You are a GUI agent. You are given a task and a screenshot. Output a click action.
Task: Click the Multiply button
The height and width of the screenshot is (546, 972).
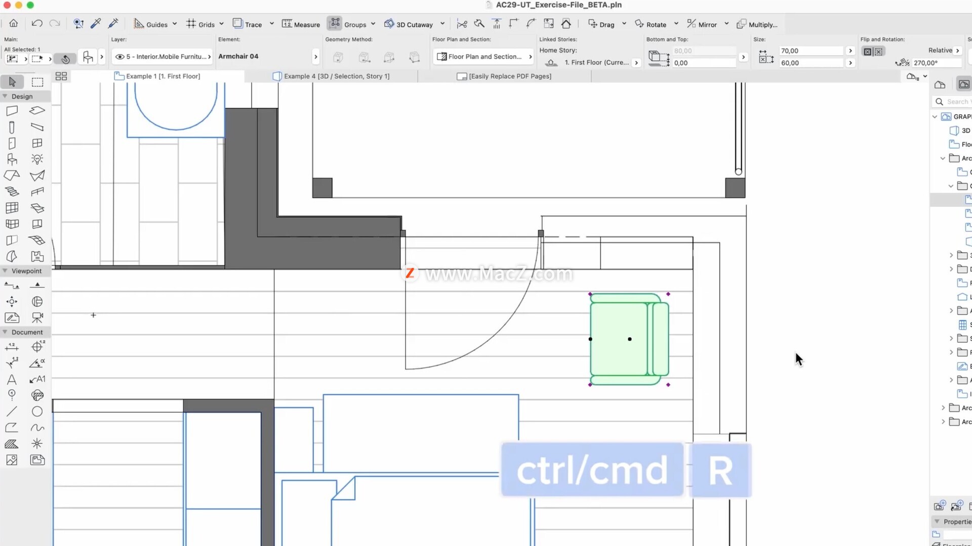(x=757, y=24)
